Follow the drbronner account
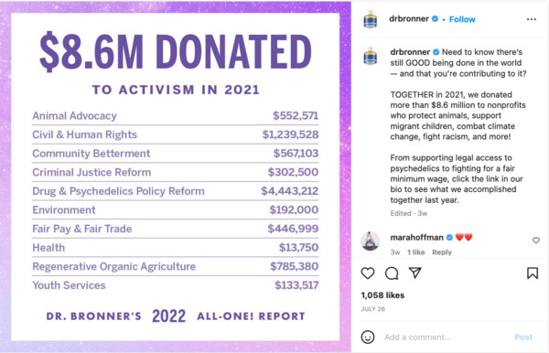The width and height of the screenshot is (549, 353). (462, 19)
